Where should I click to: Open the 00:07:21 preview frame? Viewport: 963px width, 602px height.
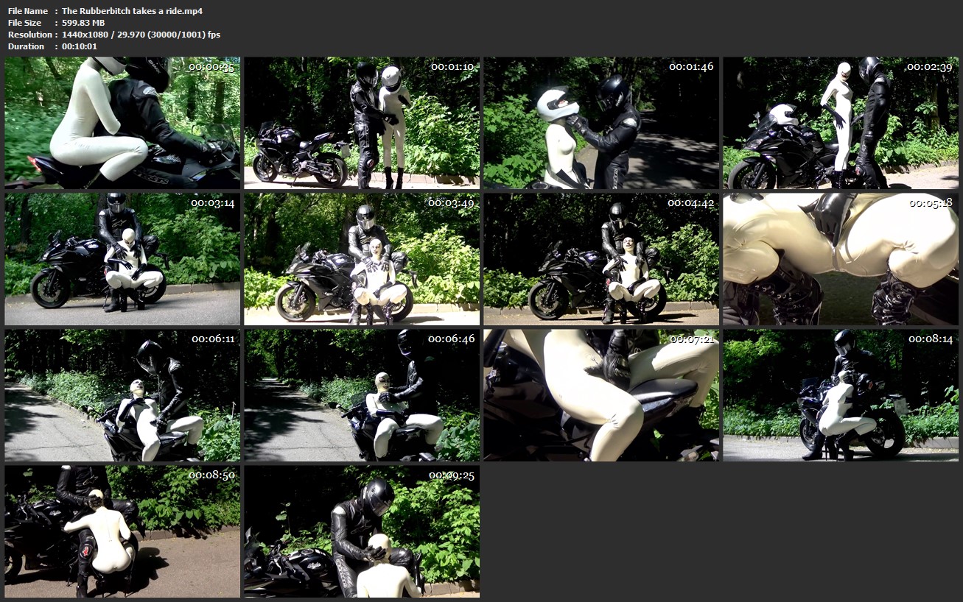pyautogui.click(x=601, y=395)
